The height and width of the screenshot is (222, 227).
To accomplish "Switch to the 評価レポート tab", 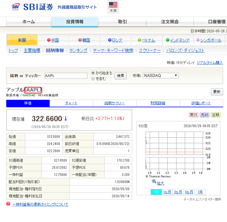I will 201,103.
